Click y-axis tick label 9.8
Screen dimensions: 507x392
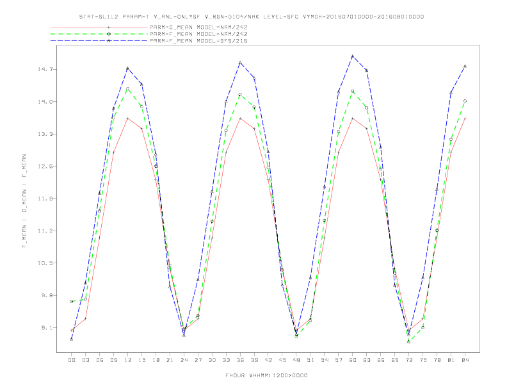click(47, 295)
